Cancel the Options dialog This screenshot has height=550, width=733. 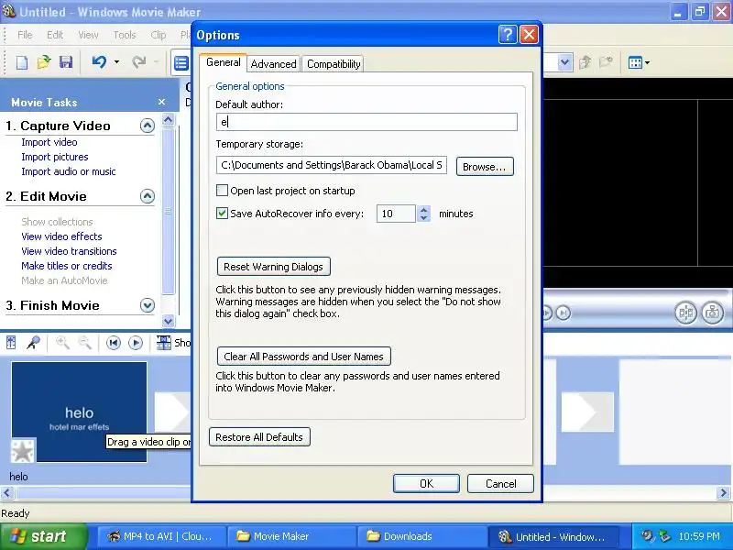[500, 484]
